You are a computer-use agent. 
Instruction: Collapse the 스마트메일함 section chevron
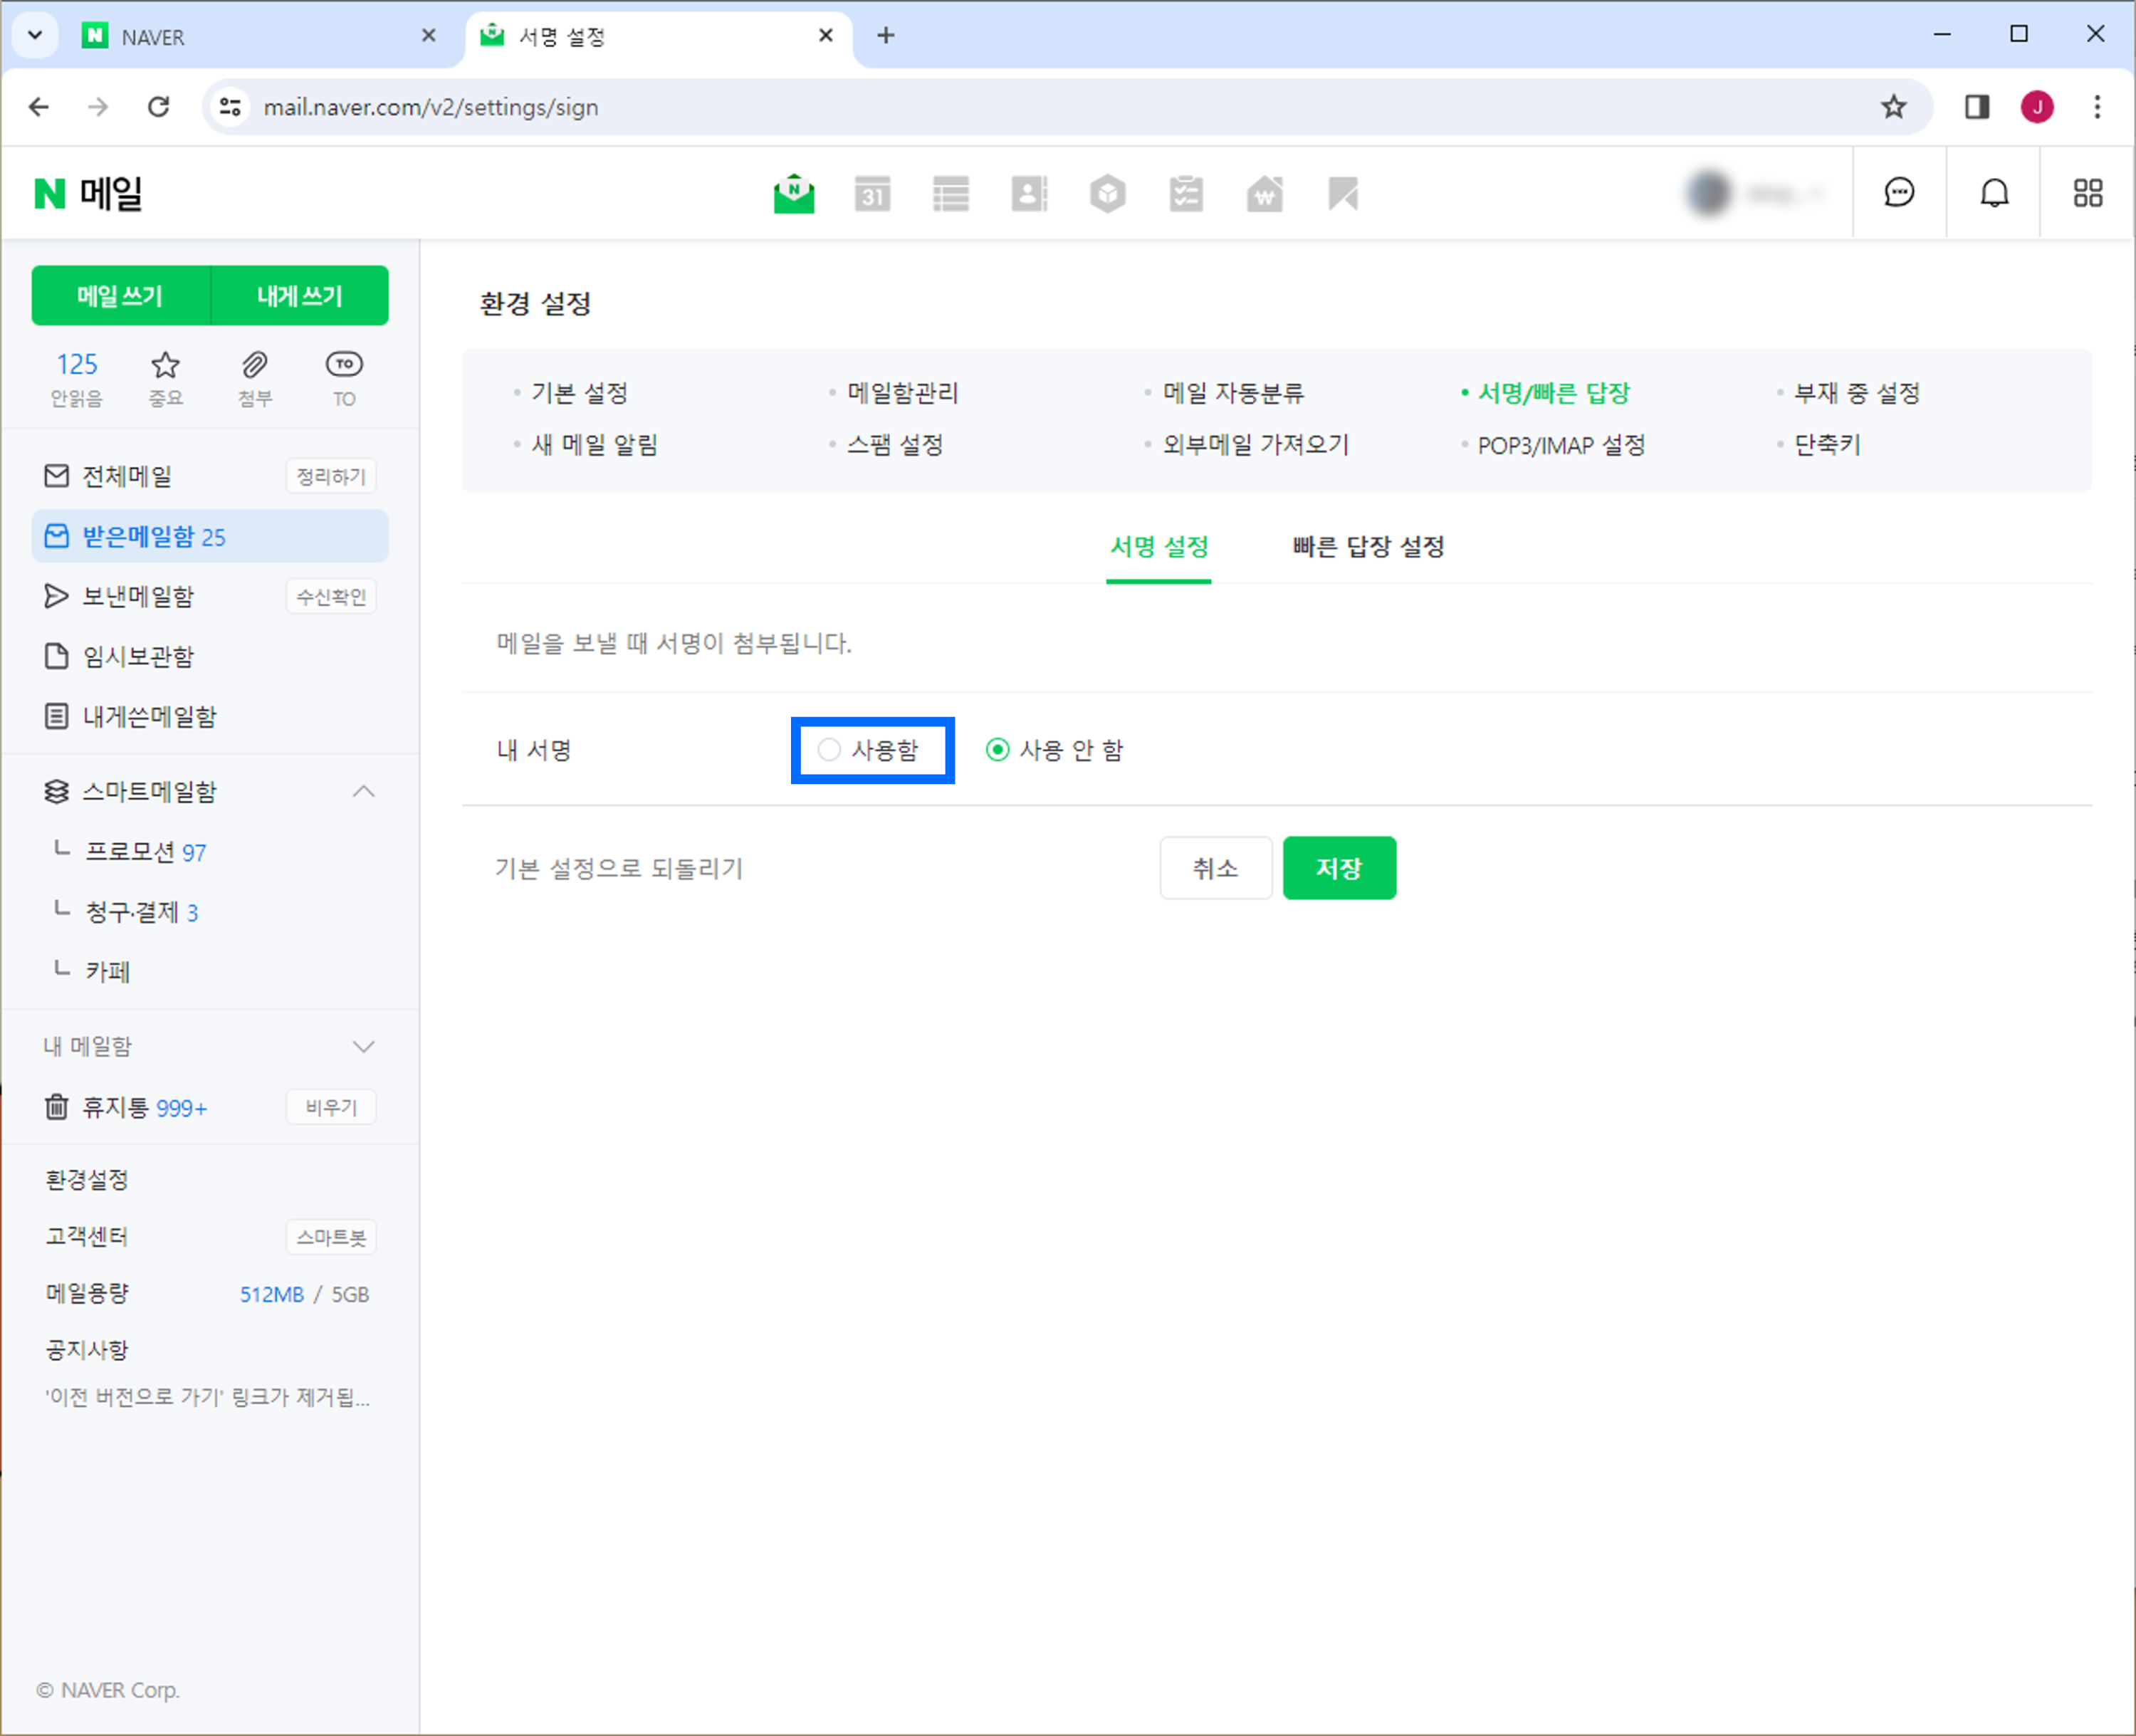tap(364, 791)
